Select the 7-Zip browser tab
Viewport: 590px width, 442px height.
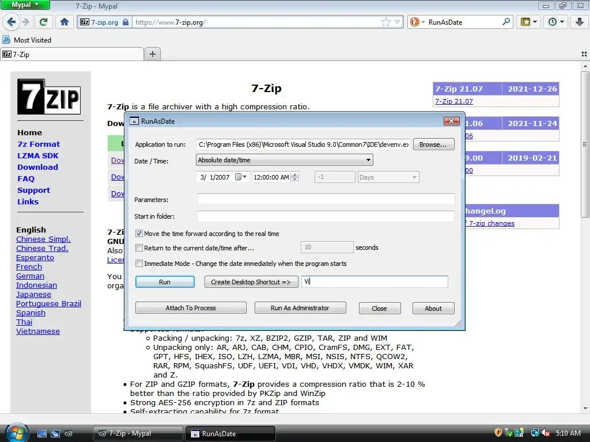point(72,54)
